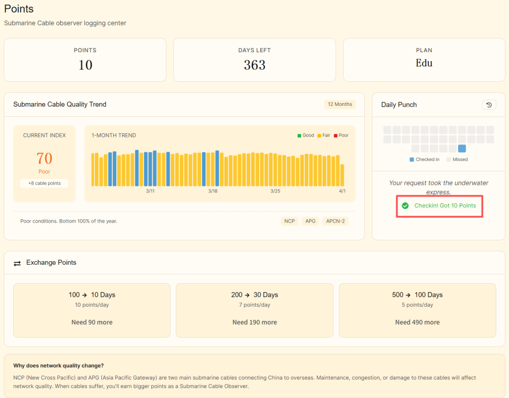Click the red Poor legend marker
The width and height of the screenshot is (509, 398).
(x=336, y=135)
